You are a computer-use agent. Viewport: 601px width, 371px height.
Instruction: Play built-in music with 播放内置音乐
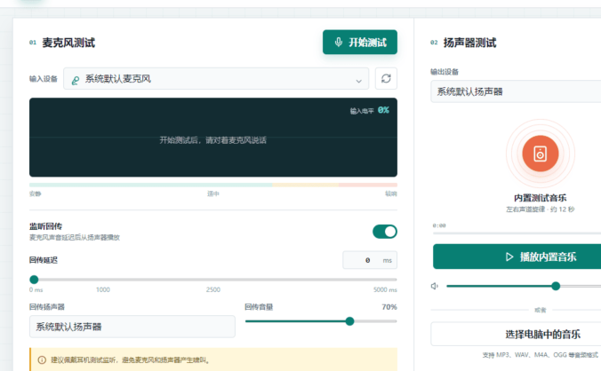pos(517,257)
